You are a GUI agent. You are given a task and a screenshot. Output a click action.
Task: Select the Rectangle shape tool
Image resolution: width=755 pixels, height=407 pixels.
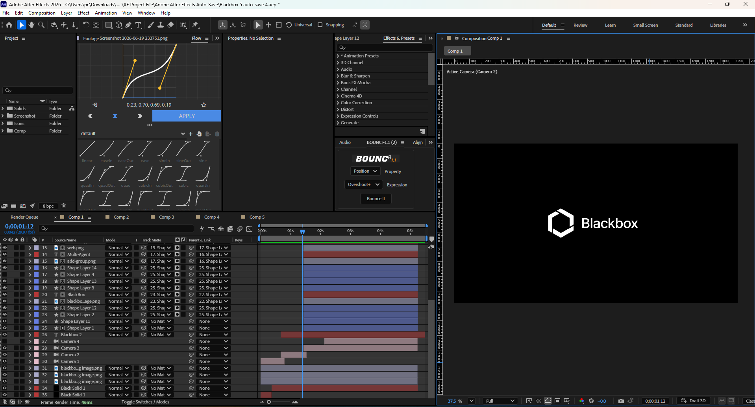[x=109, y=25]
